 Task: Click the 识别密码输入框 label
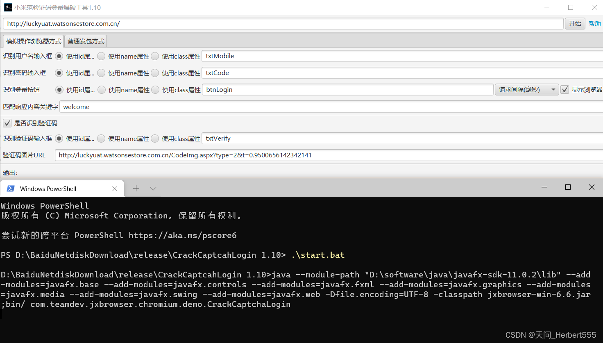(x=25, y=73)
